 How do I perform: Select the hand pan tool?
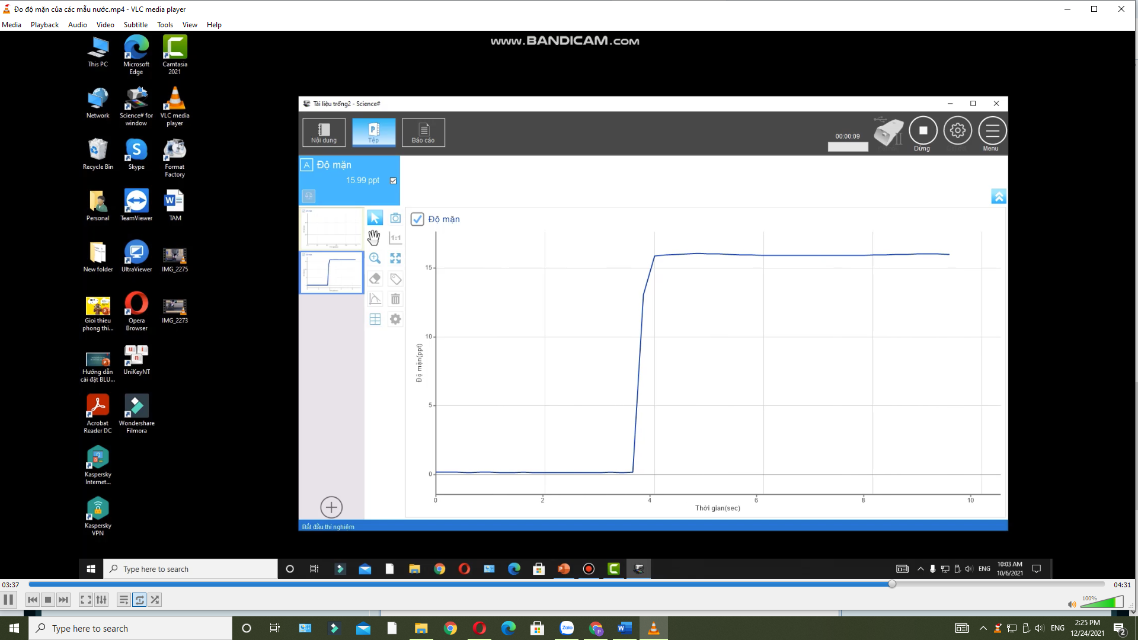(x=374, y=238)
